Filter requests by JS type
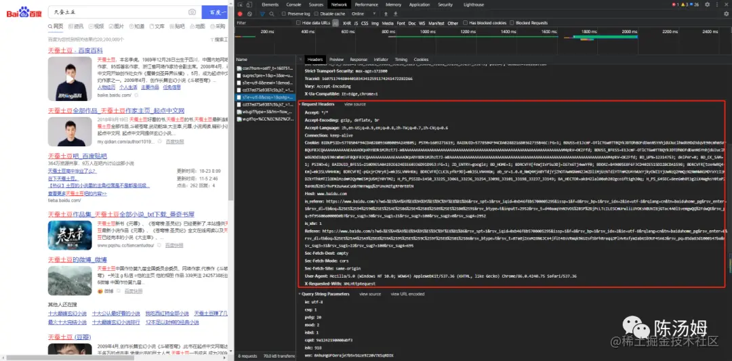The height and width of the screenshot is (361, 732). pos(357,23)
